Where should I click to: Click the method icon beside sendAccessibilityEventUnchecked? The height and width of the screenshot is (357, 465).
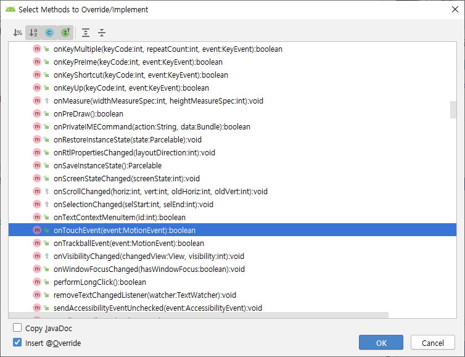[37, 308]
